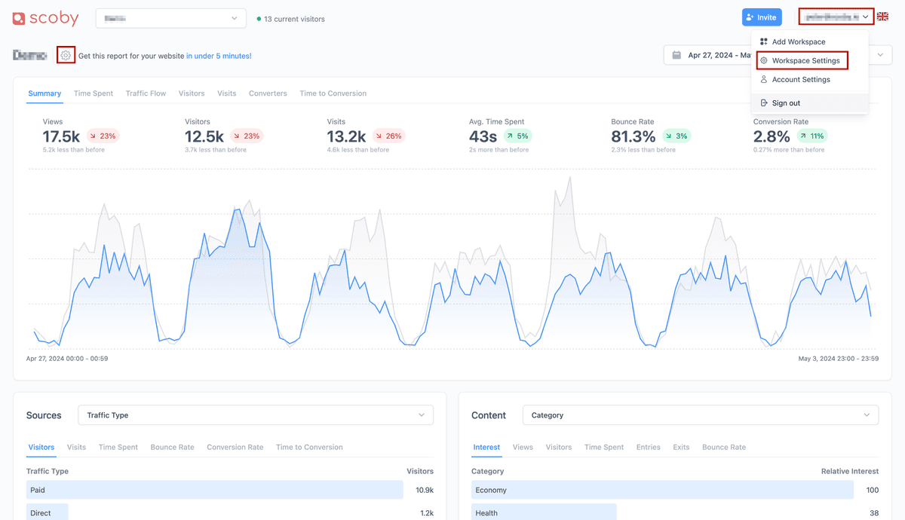The width and height of the screenshot is (905, 520).
Task: Switch to Views tab in the Content panel
Action: click(x=523, y=447)
